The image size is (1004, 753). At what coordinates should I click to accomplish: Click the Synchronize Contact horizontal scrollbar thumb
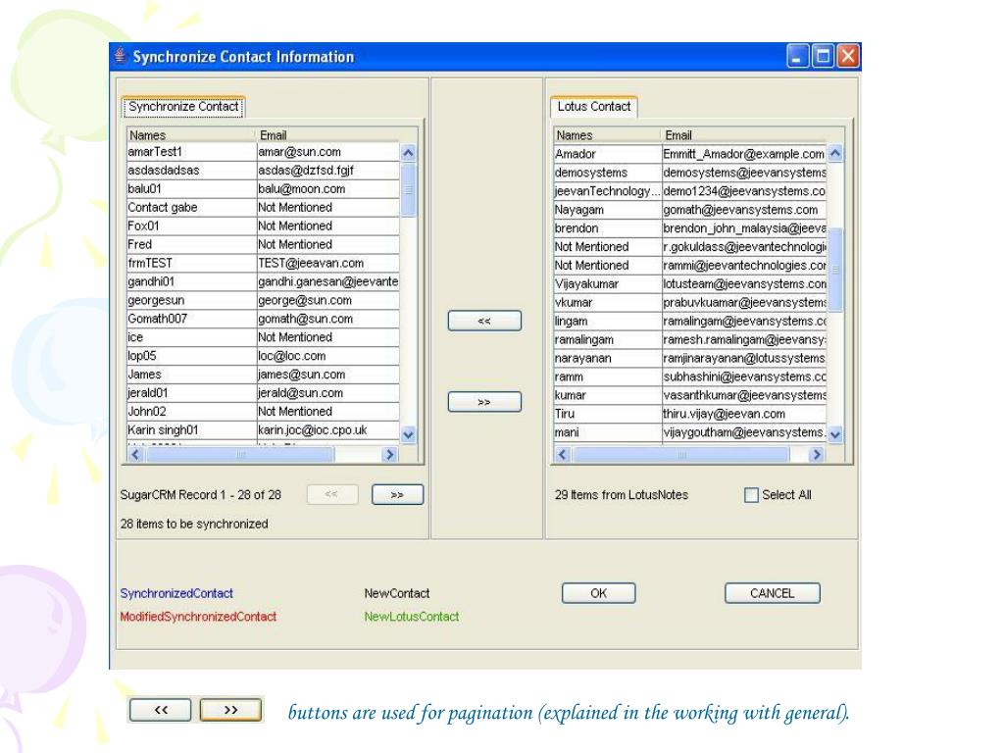click(x=240, y=454)
